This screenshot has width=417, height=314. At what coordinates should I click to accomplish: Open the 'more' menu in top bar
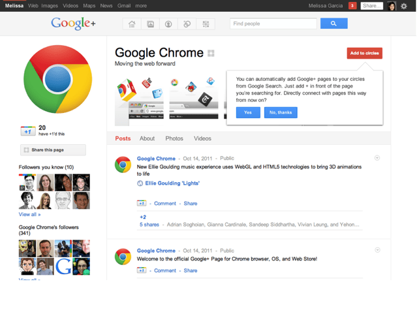(x=141, y=6)
